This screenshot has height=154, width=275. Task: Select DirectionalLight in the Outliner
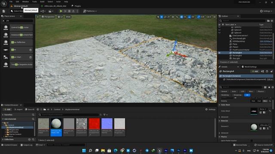click(x=239, y=38)
